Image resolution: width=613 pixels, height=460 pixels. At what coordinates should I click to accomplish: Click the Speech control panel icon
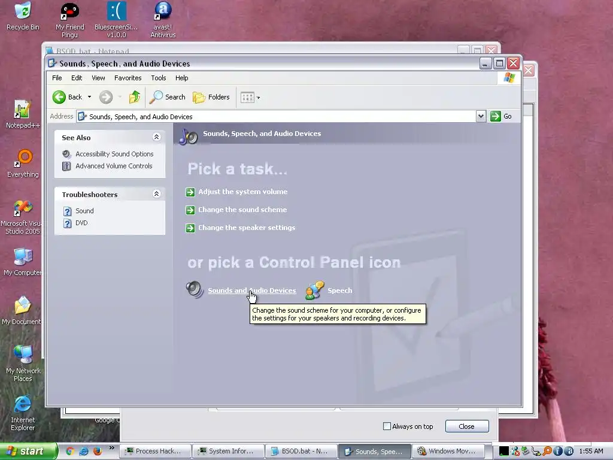[x=315, y=290]
